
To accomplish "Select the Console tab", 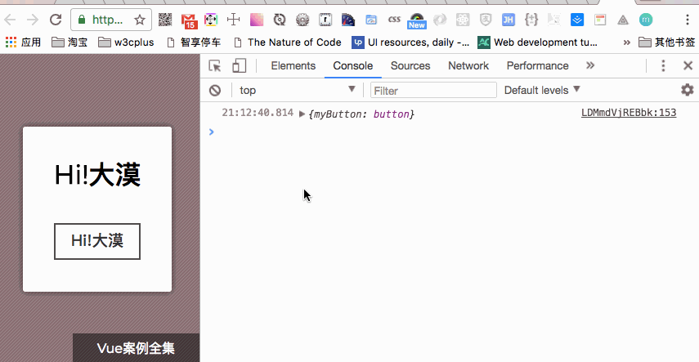I will [x=352, y=66].
